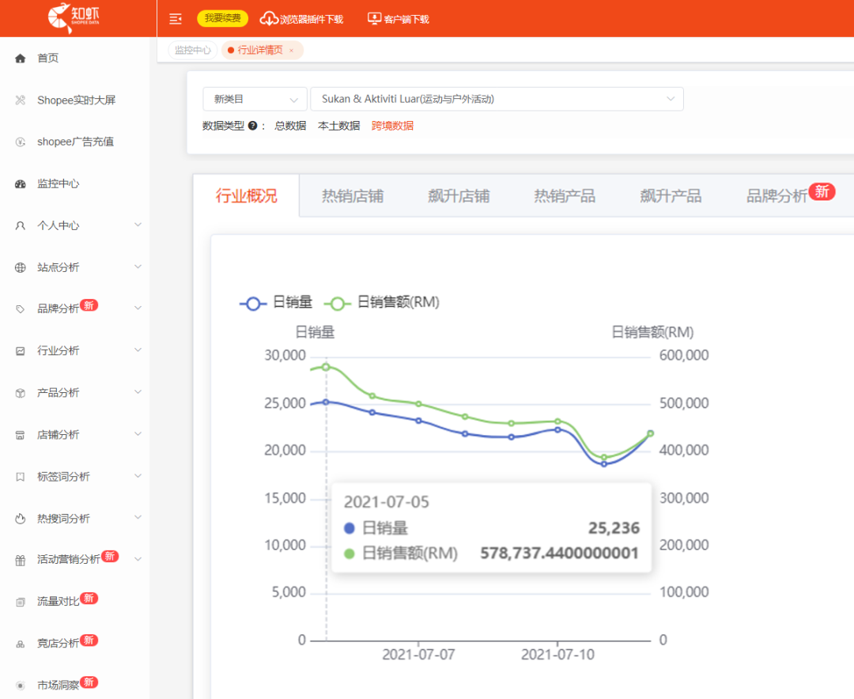Screen dimensions: 854x699
Task: Select the 本土数据 data type option
Action: pyautogui.click(x=338, y=125)
